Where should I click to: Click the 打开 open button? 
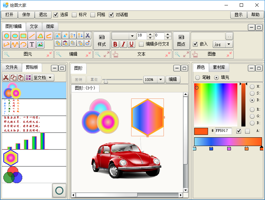point(9,15)
